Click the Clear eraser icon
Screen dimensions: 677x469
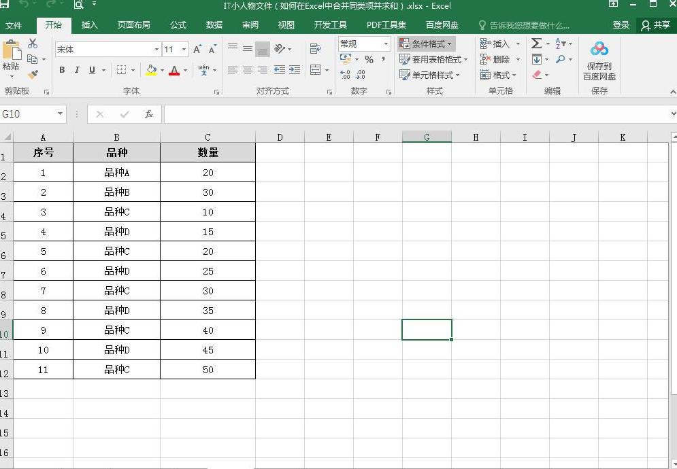(x=537, y=75)
